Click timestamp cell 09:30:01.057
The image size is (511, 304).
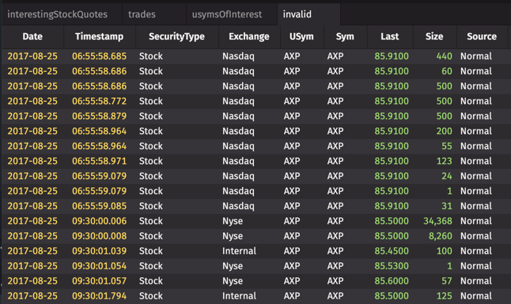point(99,281)
